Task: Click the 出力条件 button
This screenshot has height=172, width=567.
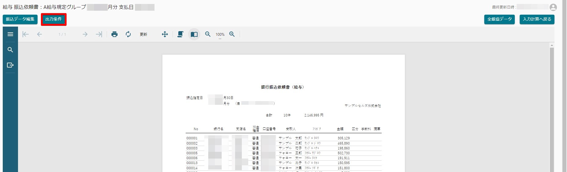Action: tap(53, 19)
